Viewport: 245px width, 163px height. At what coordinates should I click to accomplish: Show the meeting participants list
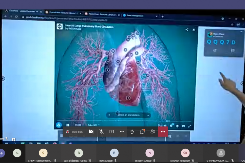point(153,131)
